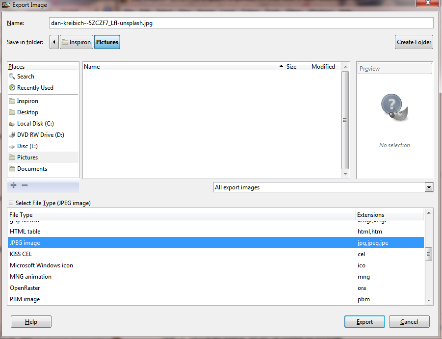The height and width of the screenshot is (339, 442).
Task: Click the DVD RW Drive (D:) icon
Action: click(x=12, y=134)
